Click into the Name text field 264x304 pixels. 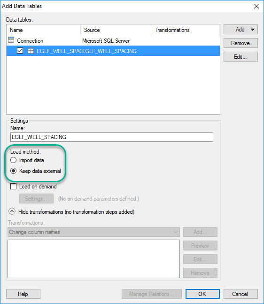[x=112, y=137]
